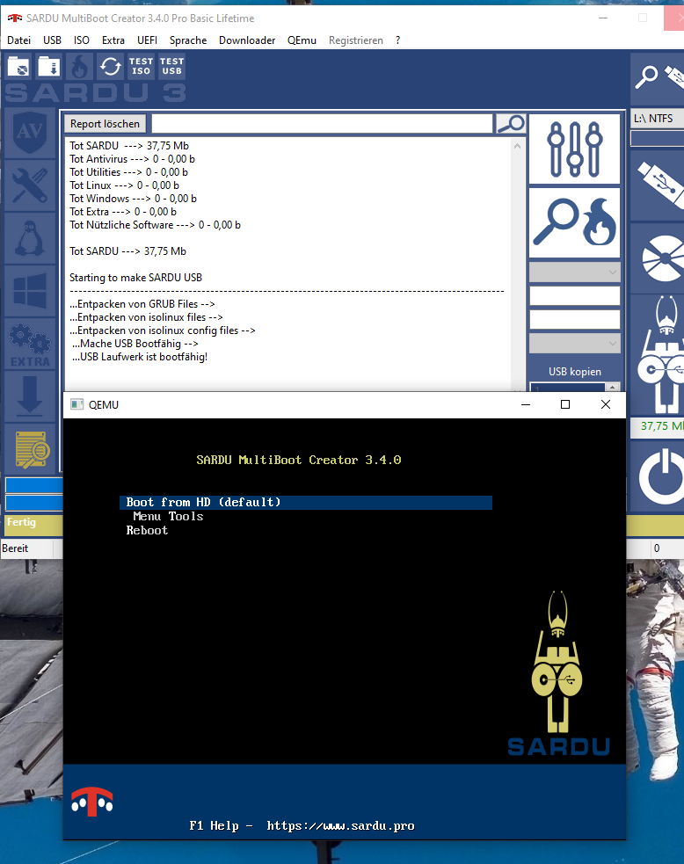The image size is (684, 864).
Task: Click the upper blue progress bar
Action: point(34,485)
